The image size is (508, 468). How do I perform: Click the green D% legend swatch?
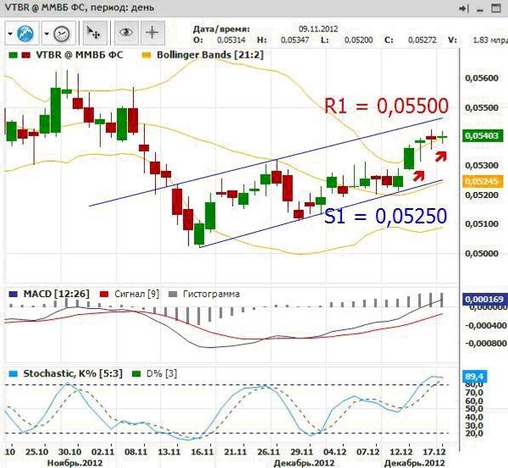pyautogui.click(x=136, y=374)
